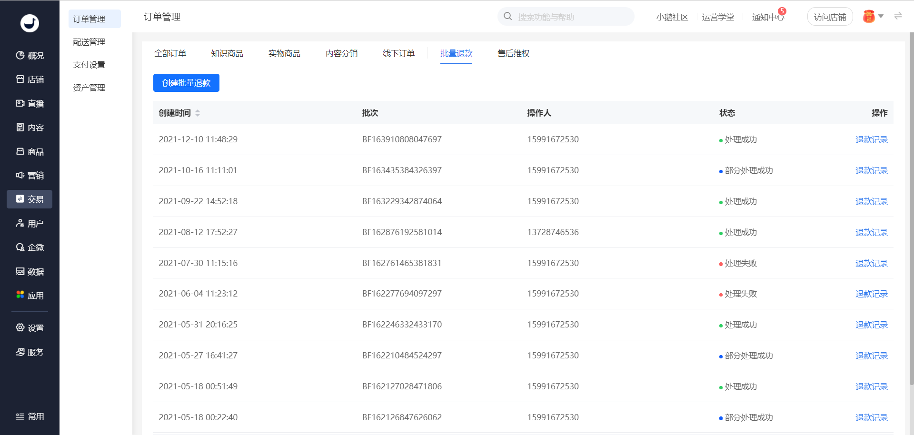Switch to the 知识商品 tab

coord(227,53)
